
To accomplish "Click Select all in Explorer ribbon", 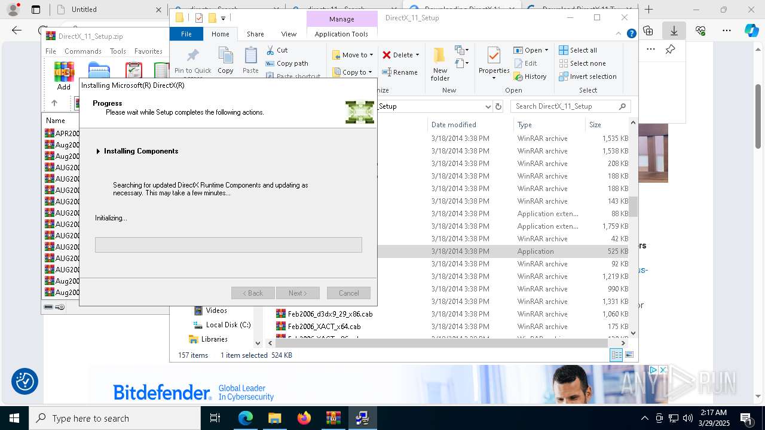I will (578, 50).
